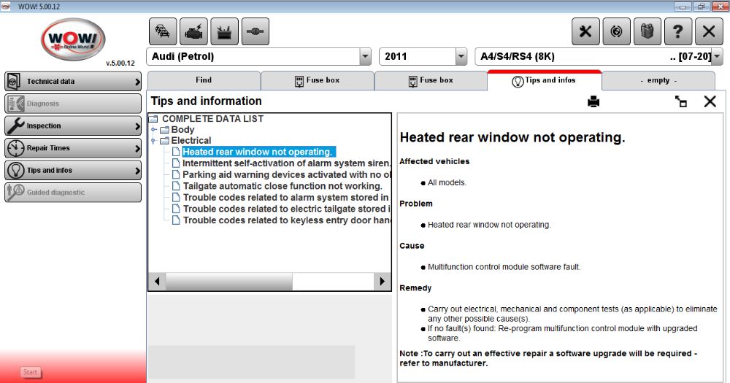Click the Start button
The image size is (730, 383).
coord(30,372)
